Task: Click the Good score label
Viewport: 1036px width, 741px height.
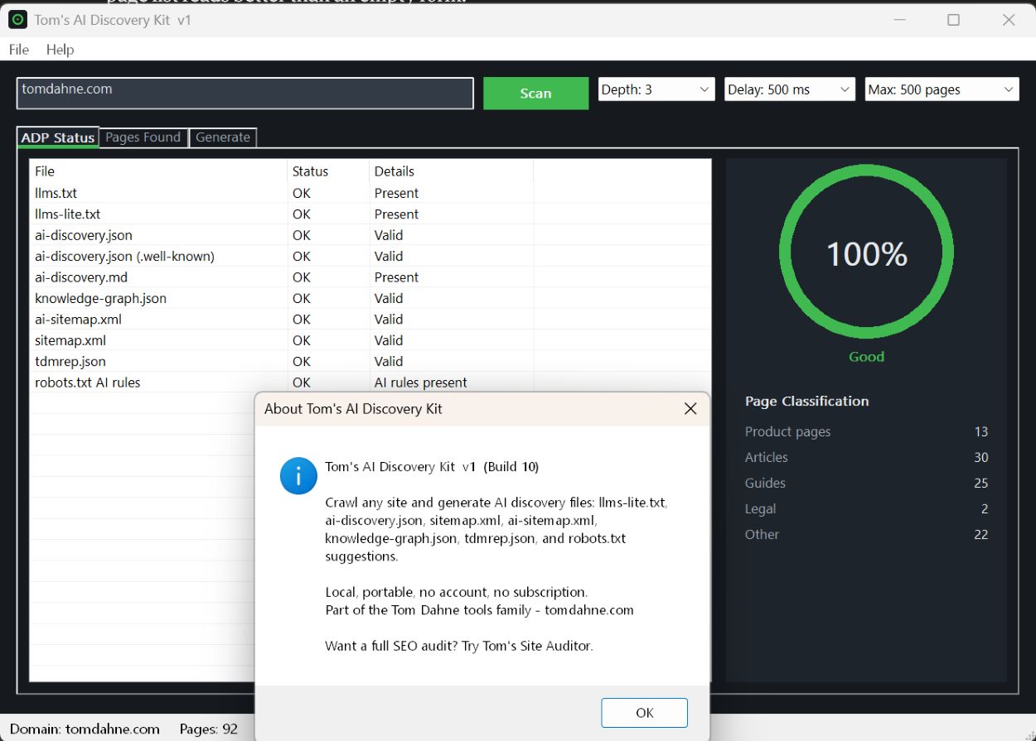Action: [x=866, y=357]
